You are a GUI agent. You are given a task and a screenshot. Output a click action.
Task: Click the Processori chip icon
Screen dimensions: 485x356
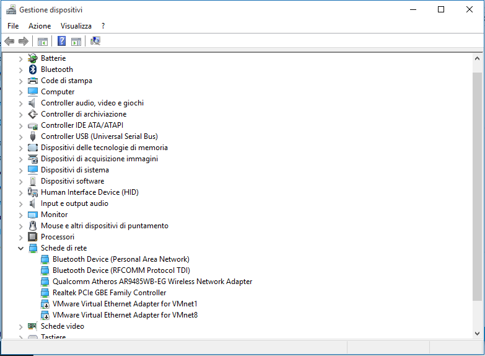pos(33,237)
